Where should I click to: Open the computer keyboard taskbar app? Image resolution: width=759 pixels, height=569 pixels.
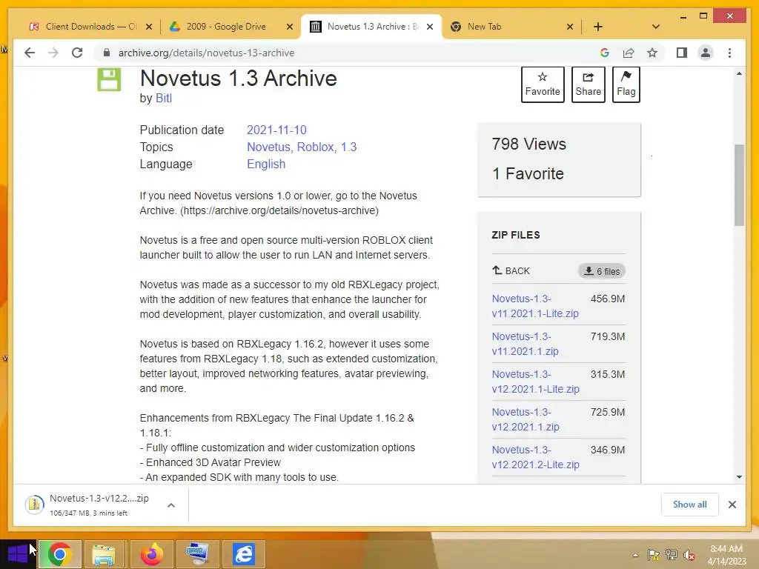click(x=197, y=554)
